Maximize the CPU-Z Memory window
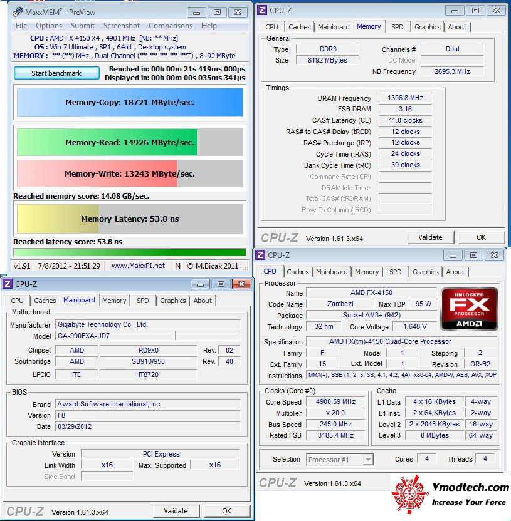This screenshot has height=521, width=511. click(x=475, y=11)
